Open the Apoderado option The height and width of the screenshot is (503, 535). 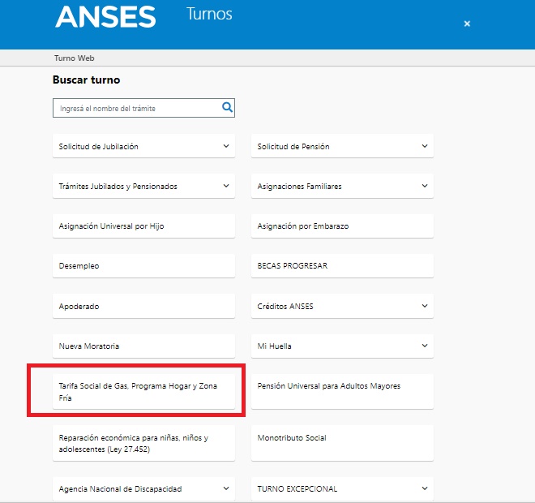[x=143, y=306]
